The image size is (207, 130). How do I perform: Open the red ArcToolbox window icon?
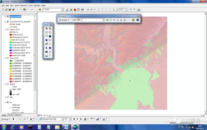[x=75, y=10]
